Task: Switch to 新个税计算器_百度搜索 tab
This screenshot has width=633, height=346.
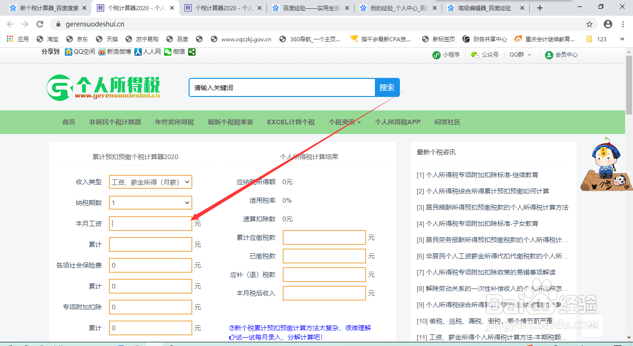Action: pos(48,8)
